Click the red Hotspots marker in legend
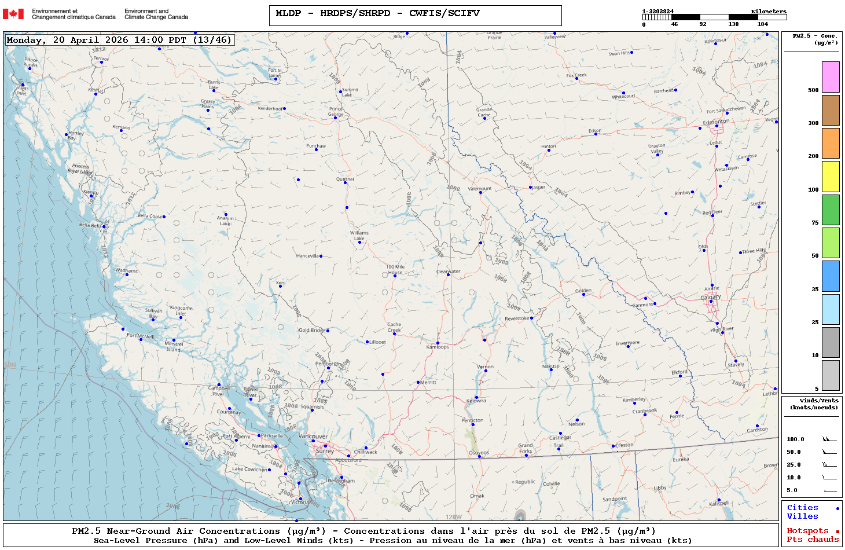Screen dimensions: 845x550 click(x=837, y=531)
